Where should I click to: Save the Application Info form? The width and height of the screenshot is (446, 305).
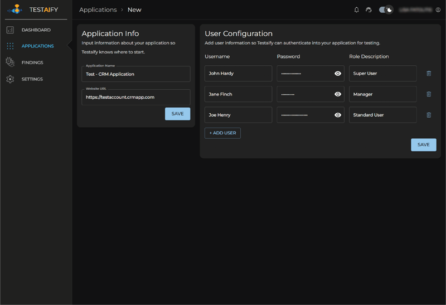(177, 114)
